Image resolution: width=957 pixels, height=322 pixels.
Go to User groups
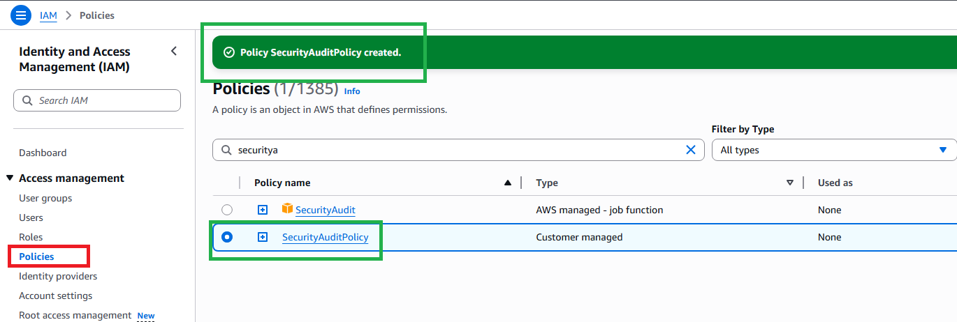click(45, 198)
